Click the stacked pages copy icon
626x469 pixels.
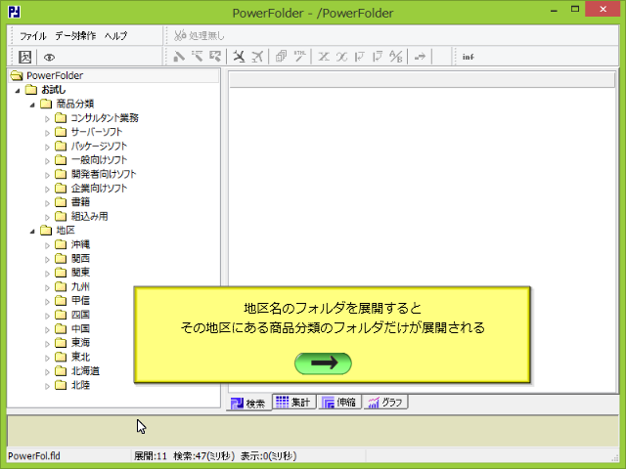pyautogui.click(x=281, y=57)
